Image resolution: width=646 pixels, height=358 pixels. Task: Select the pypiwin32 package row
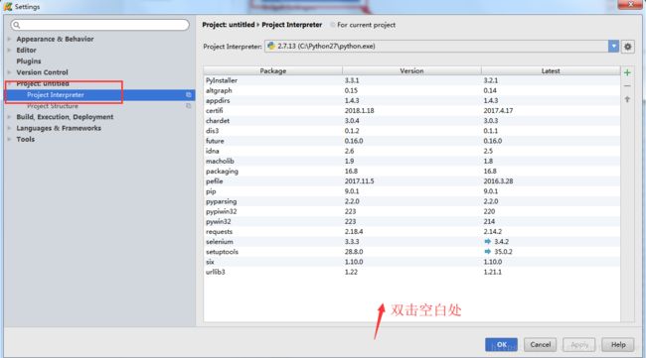click(x=411, y=211)
